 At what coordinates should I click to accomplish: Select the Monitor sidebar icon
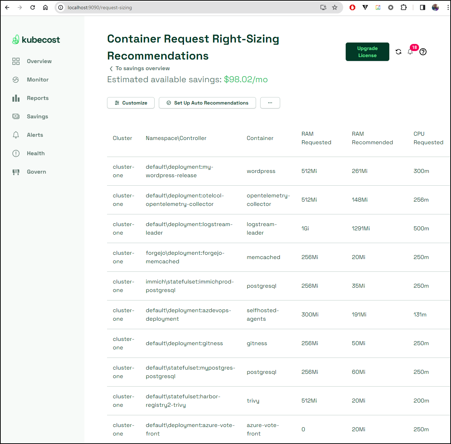[x=16, y=80]
